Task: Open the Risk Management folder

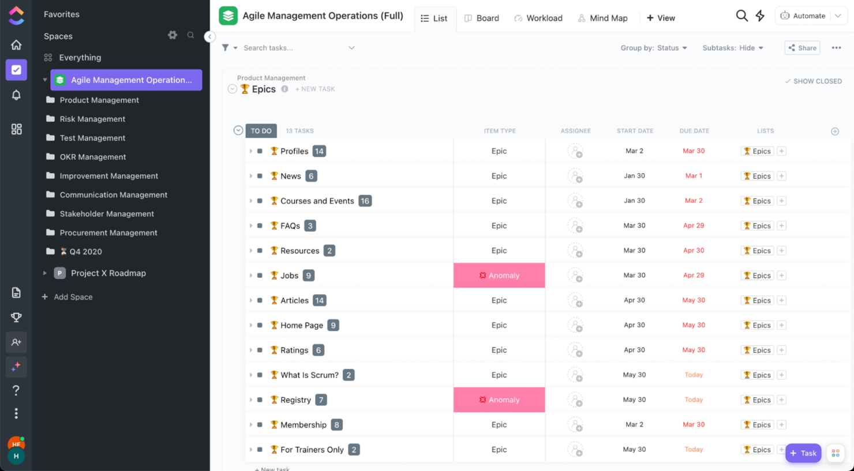Action: [x=92, y=119]
